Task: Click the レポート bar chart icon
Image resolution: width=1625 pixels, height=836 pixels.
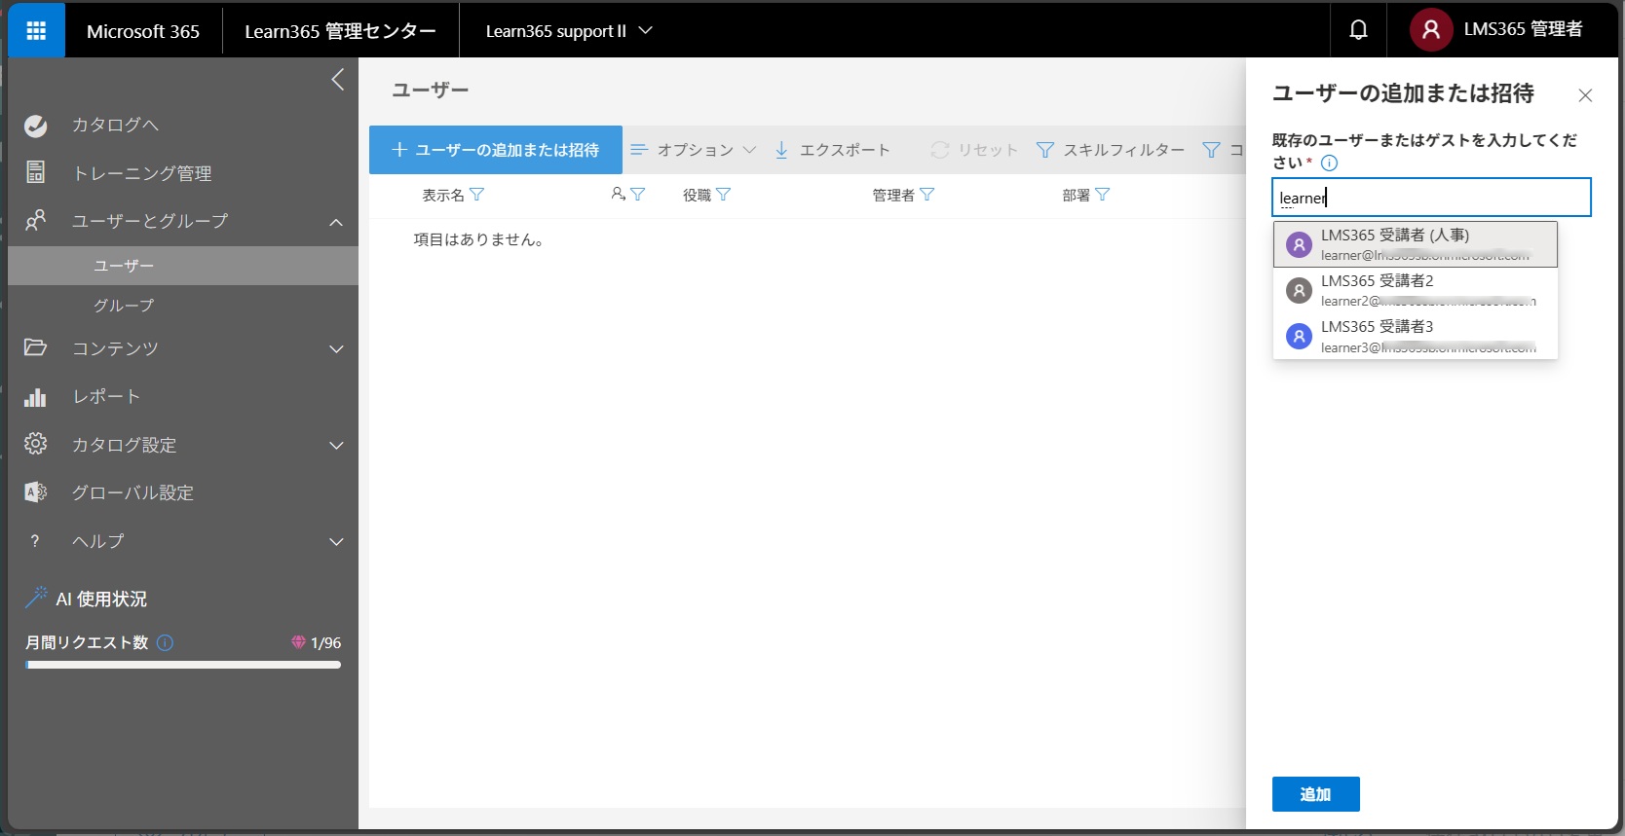Action: 36,396
